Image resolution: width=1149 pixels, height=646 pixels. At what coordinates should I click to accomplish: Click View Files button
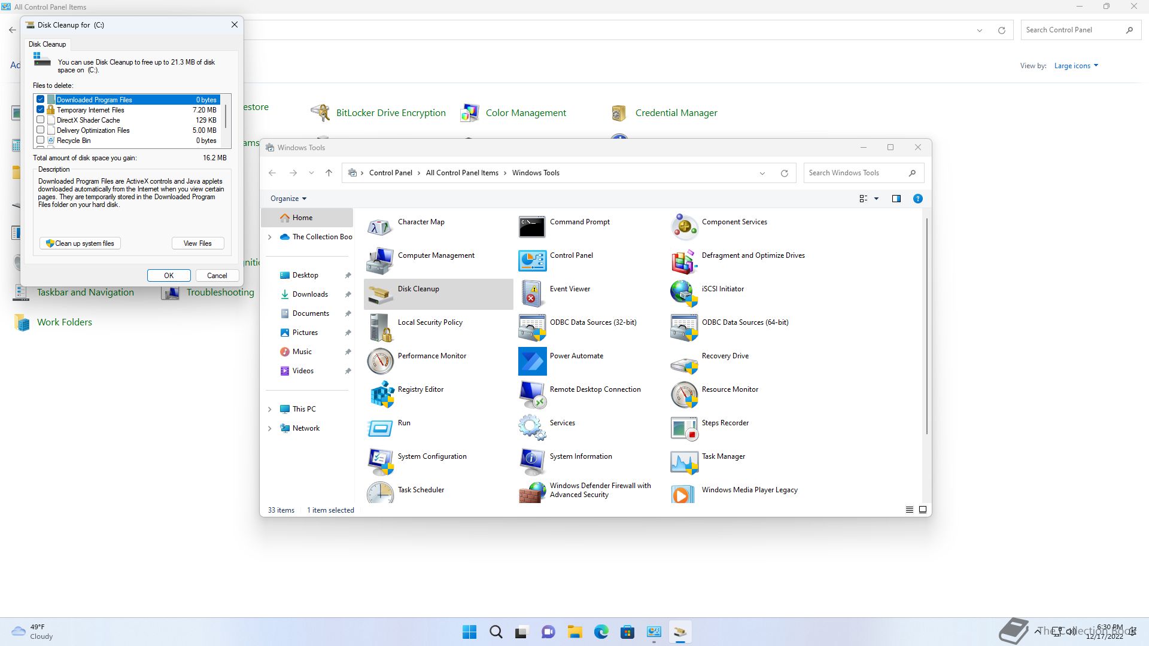(197, 243)
